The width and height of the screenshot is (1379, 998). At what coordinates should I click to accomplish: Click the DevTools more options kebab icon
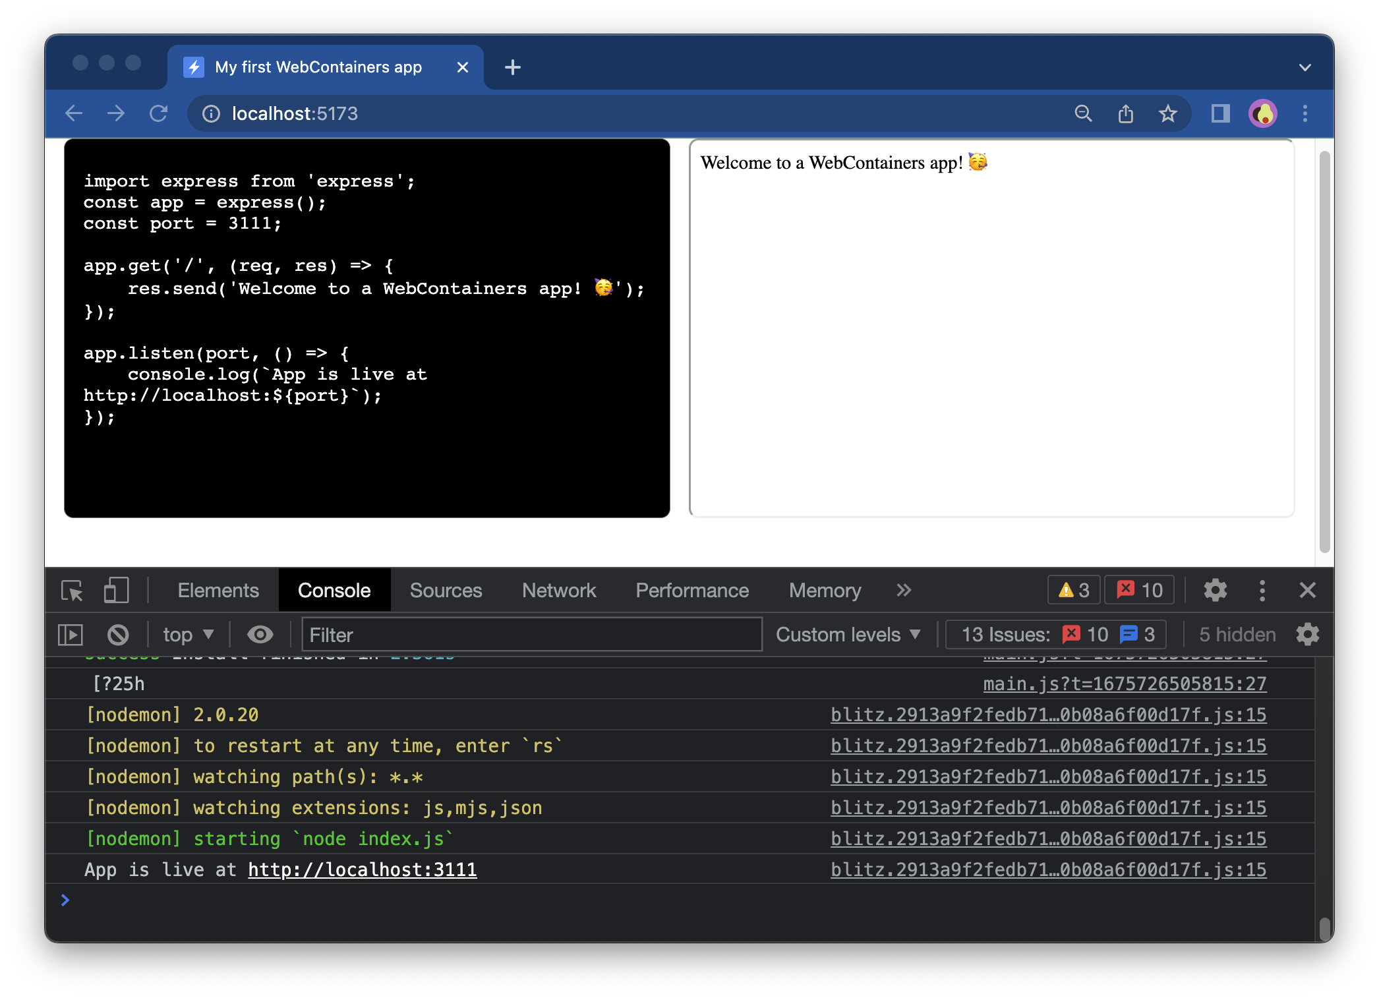point(1261,589)
